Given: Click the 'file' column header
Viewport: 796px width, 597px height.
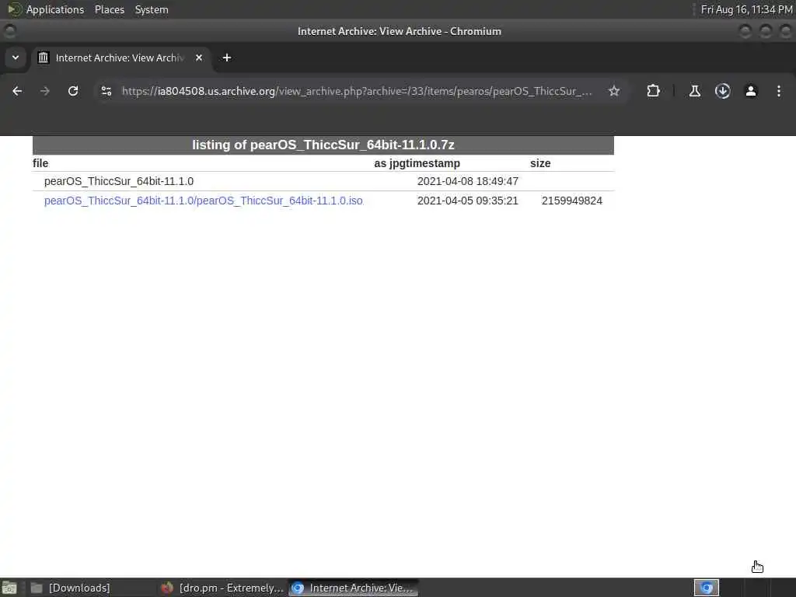Looking at the screenshot, I should (40, 163).
